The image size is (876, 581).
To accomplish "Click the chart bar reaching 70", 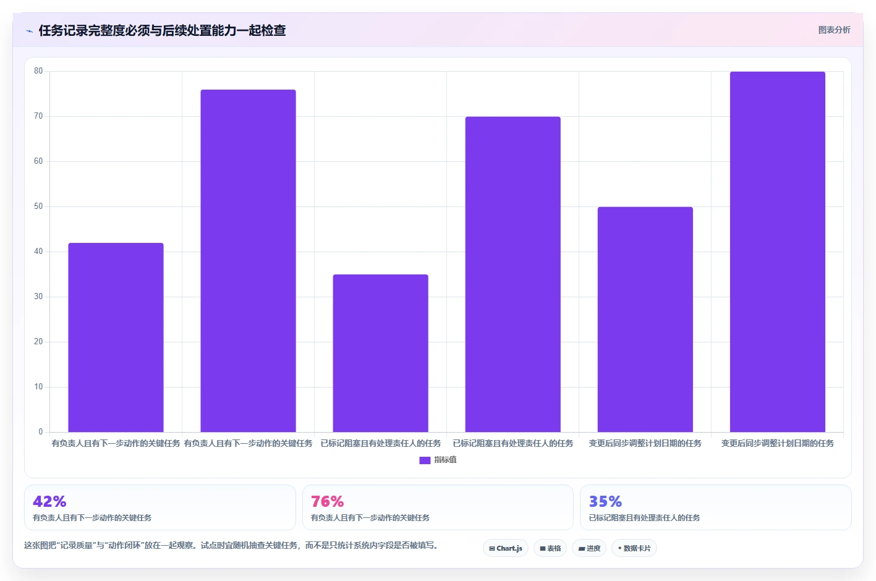I will tap(512, 274).
